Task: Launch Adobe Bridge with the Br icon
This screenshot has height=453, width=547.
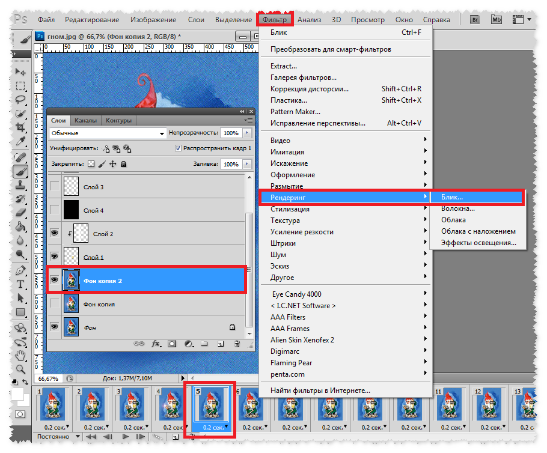Action: pos(475,20)
